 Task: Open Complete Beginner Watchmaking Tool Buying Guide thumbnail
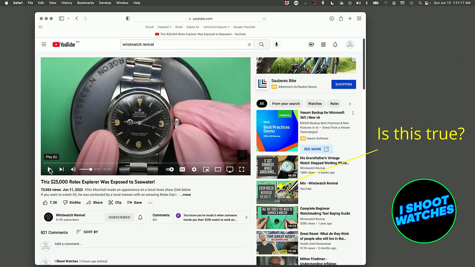tap(277, 218)
